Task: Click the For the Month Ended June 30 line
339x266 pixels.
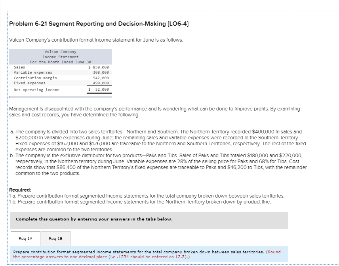Action: (60, 62)
